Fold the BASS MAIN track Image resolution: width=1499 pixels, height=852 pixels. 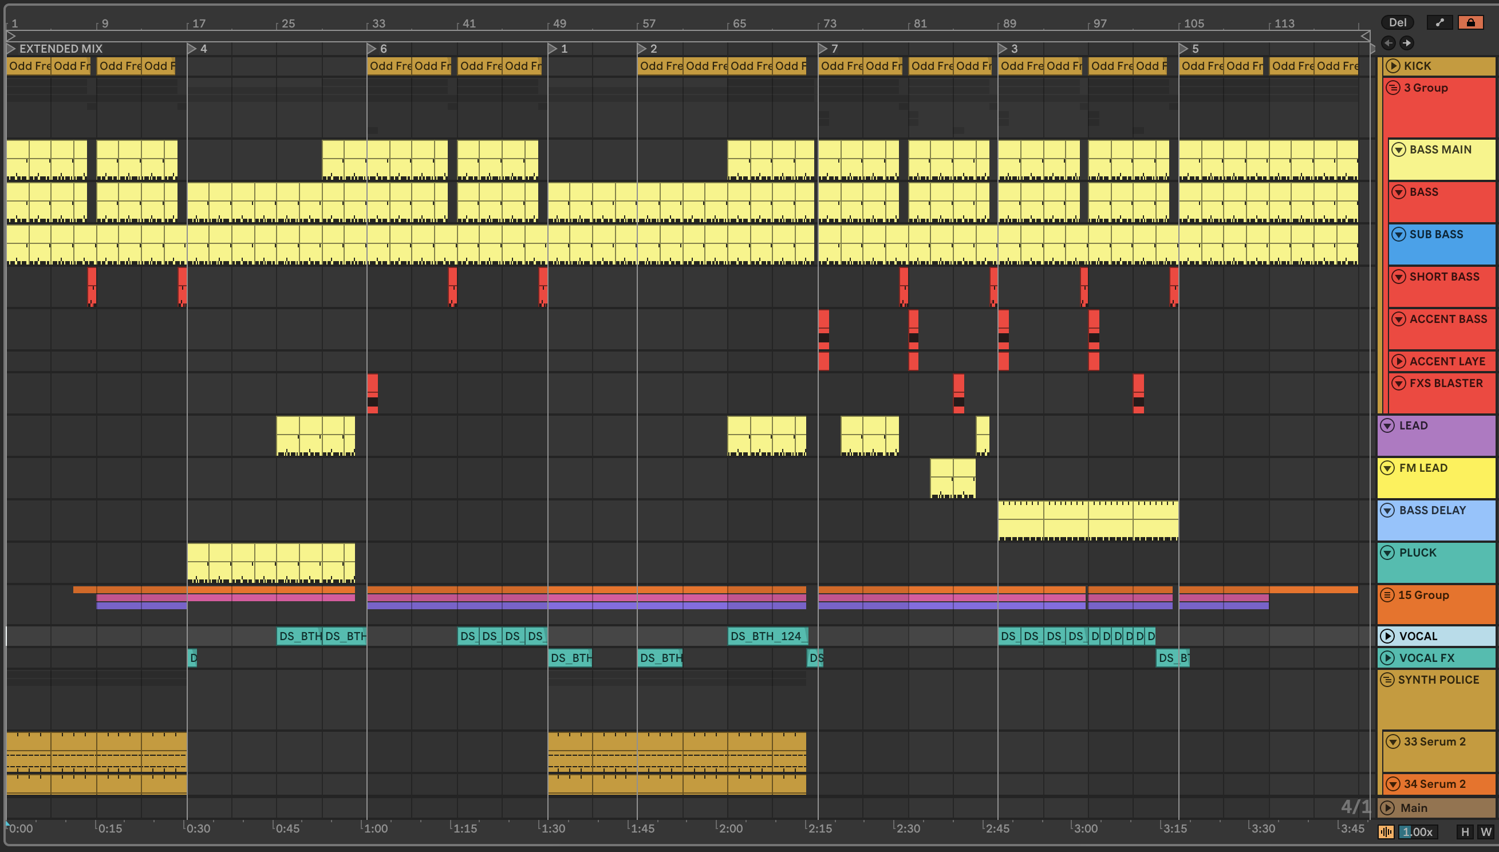[x=1398, y=150]
